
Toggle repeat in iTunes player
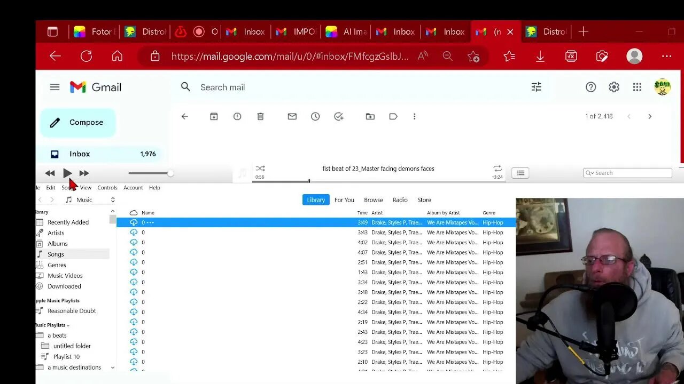pos(498,169)
